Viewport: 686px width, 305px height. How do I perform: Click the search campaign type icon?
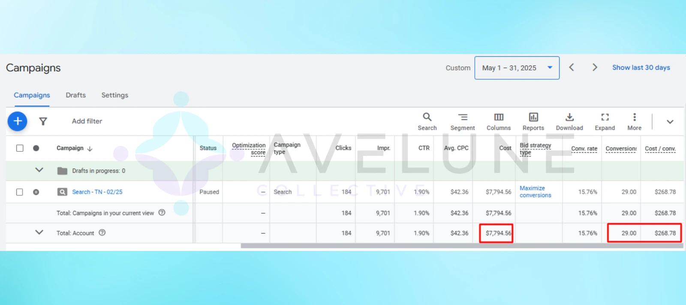pos(62,192)
